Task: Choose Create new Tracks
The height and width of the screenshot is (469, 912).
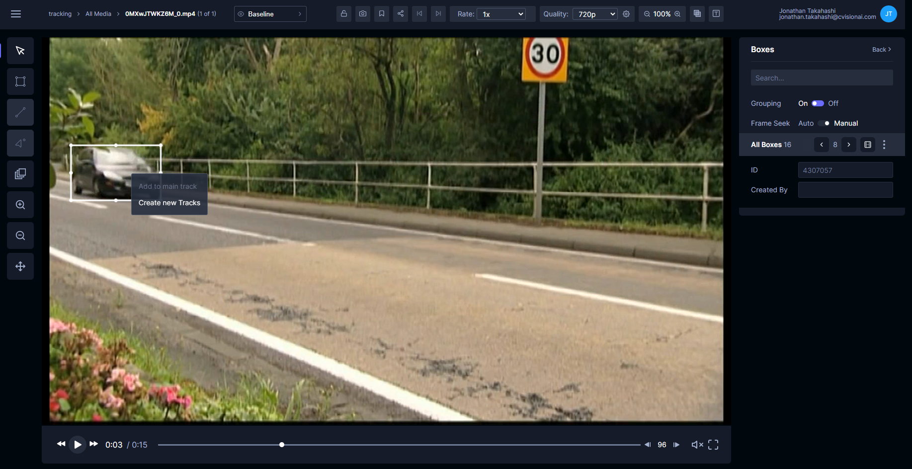Action: [169, 203]
